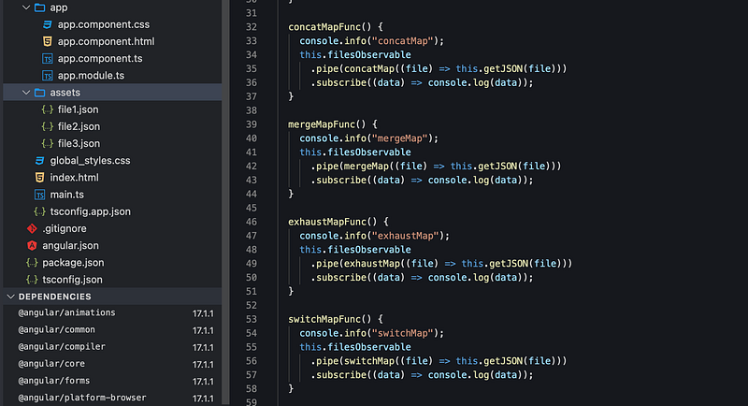Click the Angular icon for angular.json
Viewport: 748px width, 406px height.
[x=32, y=246]
